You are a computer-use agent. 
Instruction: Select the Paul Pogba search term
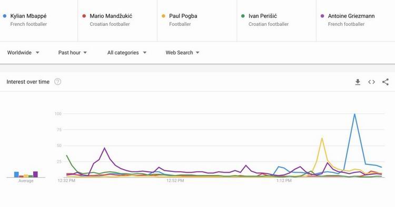(x=183, y=16)
